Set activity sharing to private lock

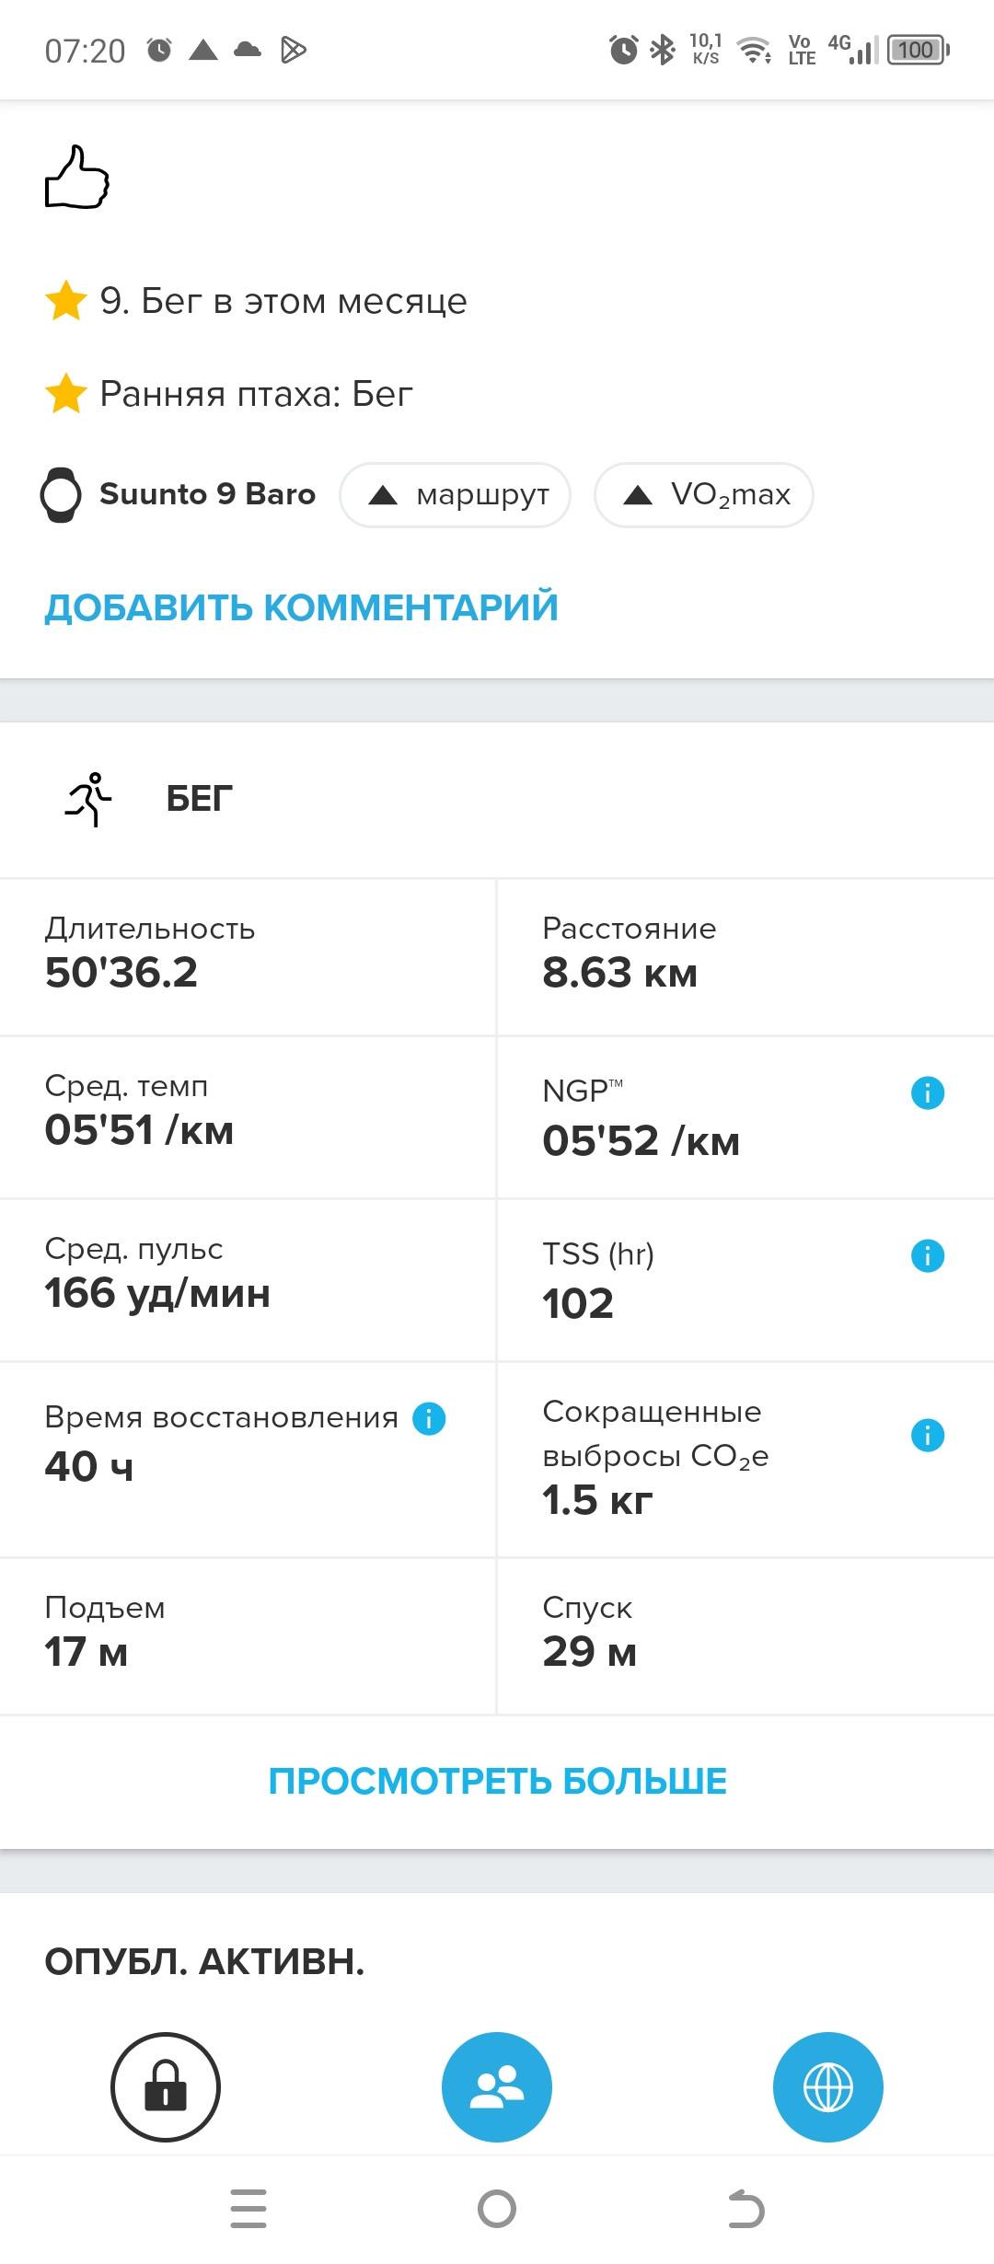[166, 2087]
